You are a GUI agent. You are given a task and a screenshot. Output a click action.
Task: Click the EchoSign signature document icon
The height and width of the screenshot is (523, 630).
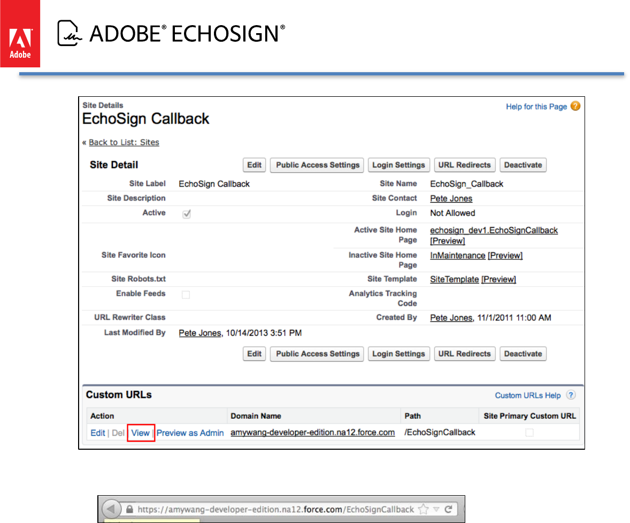coord(69,33)
